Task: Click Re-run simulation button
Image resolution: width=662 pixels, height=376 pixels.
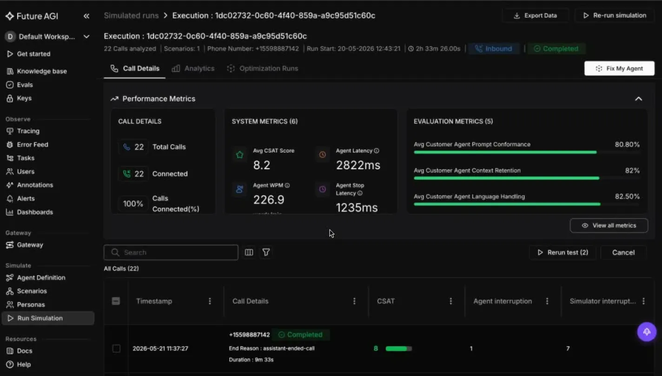Action: [614, 15]
